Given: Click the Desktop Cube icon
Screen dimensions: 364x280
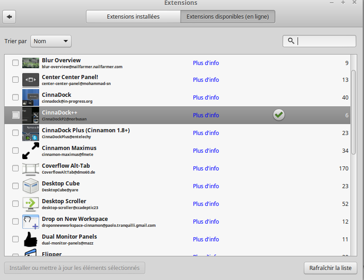Looking at the screenshot, I should point(30,186).
